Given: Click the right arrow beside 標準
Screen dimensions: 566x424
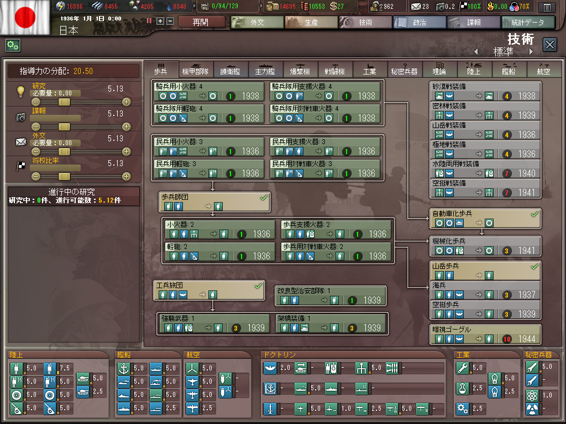Looking at the screenshot, I should 531,52.
